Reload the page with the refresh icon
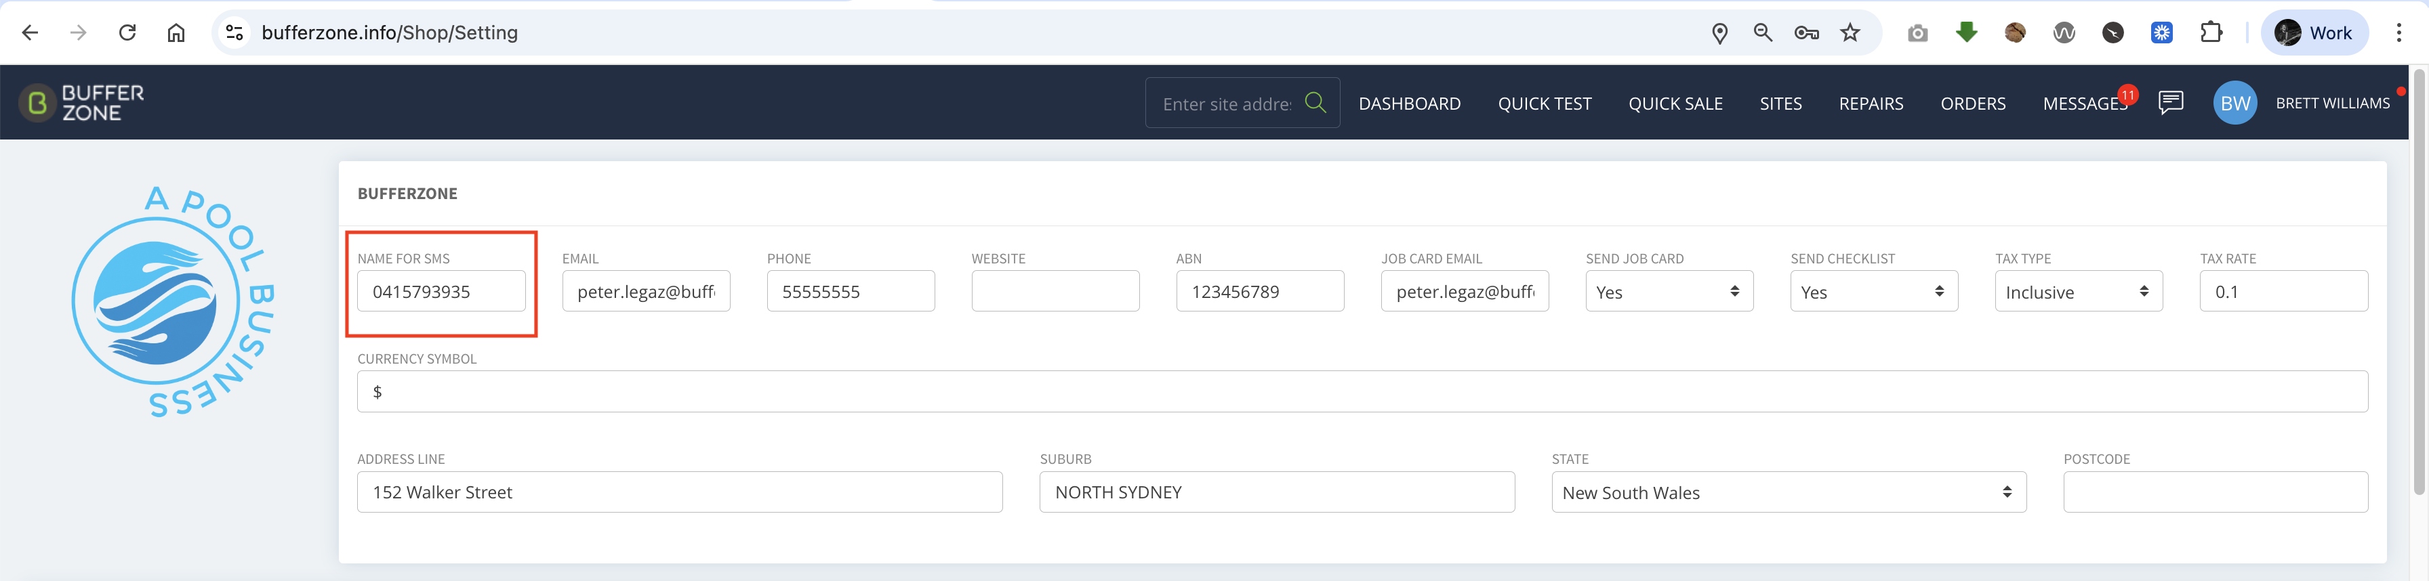 127,33
